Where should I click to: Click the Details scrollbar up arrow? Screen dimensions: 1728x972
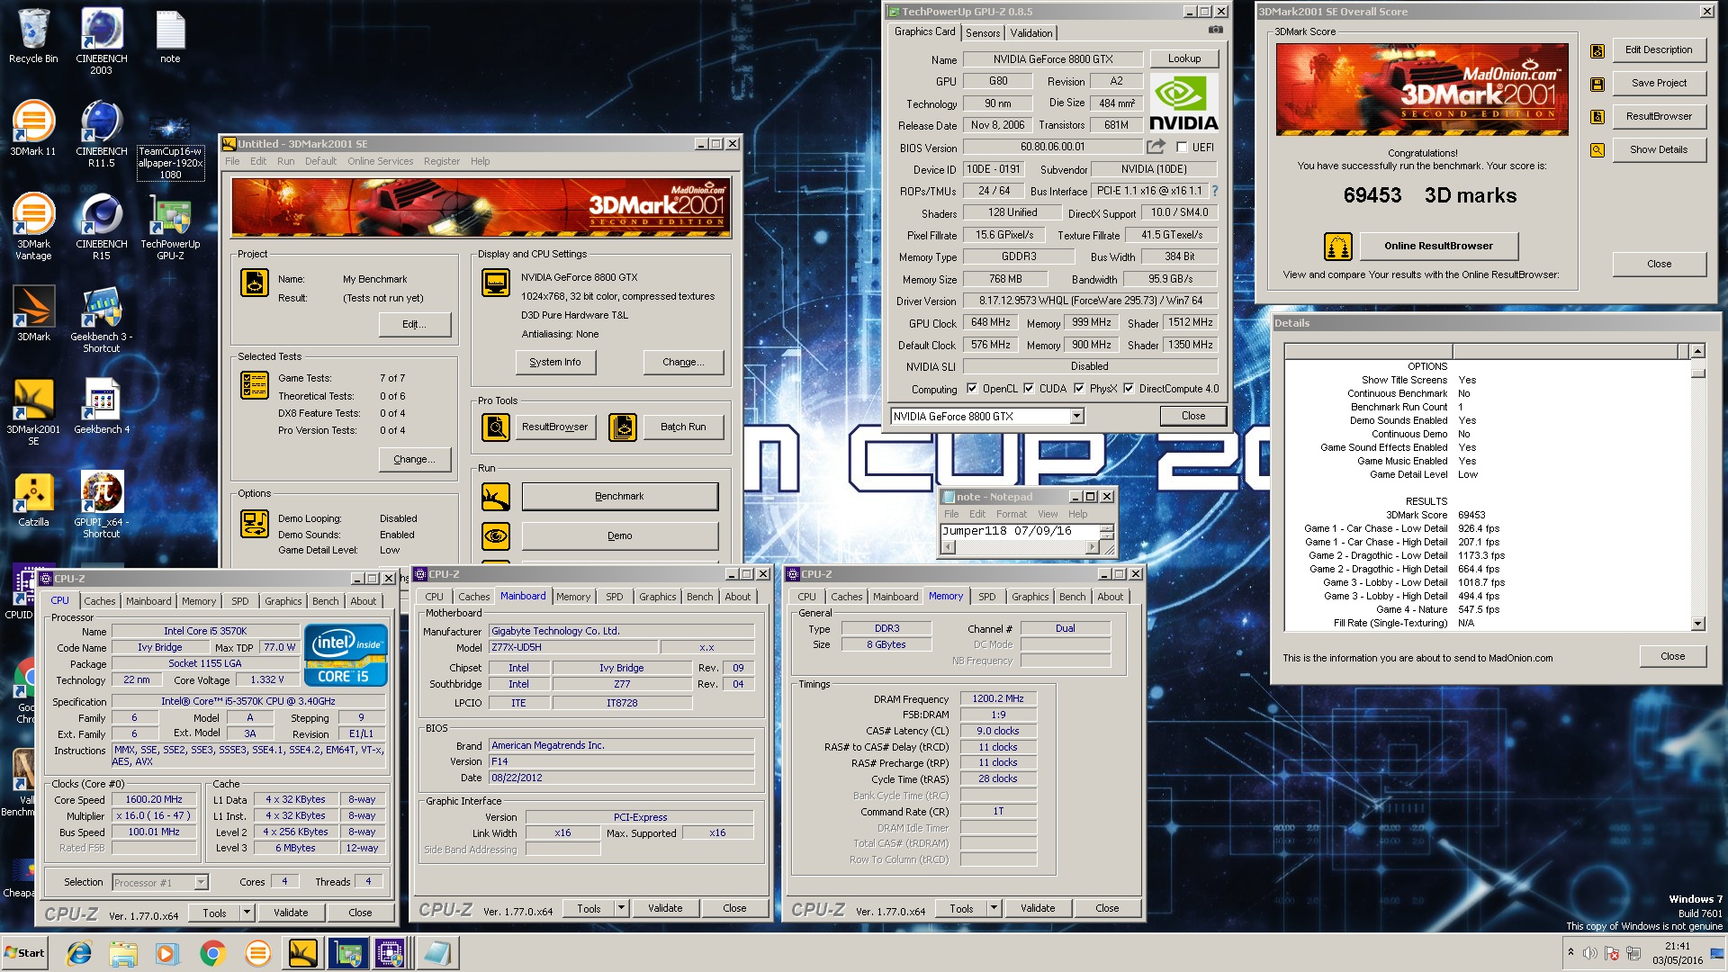pos(1697,351)
